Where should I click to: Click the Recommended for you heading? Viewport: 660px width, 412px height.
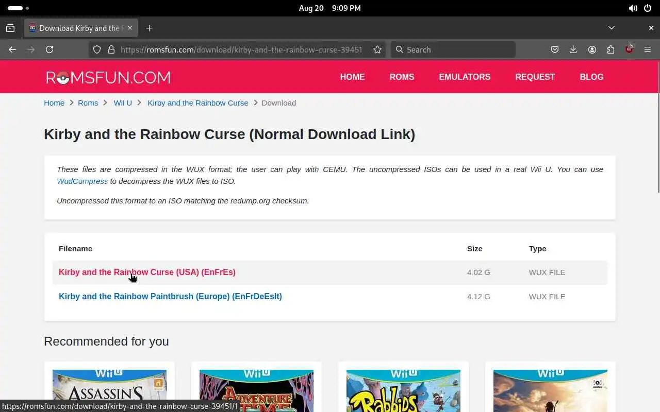click(106, 341)
